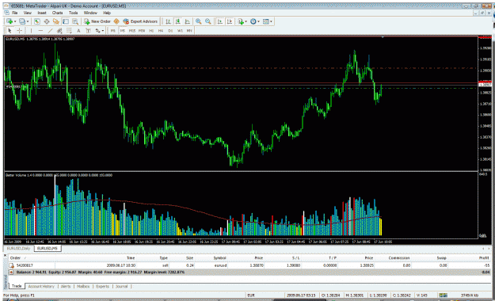This screenshot has height=301, width=495.
Task: Open the Window menu
Action: pyautogui.click(x=90, y=13)
